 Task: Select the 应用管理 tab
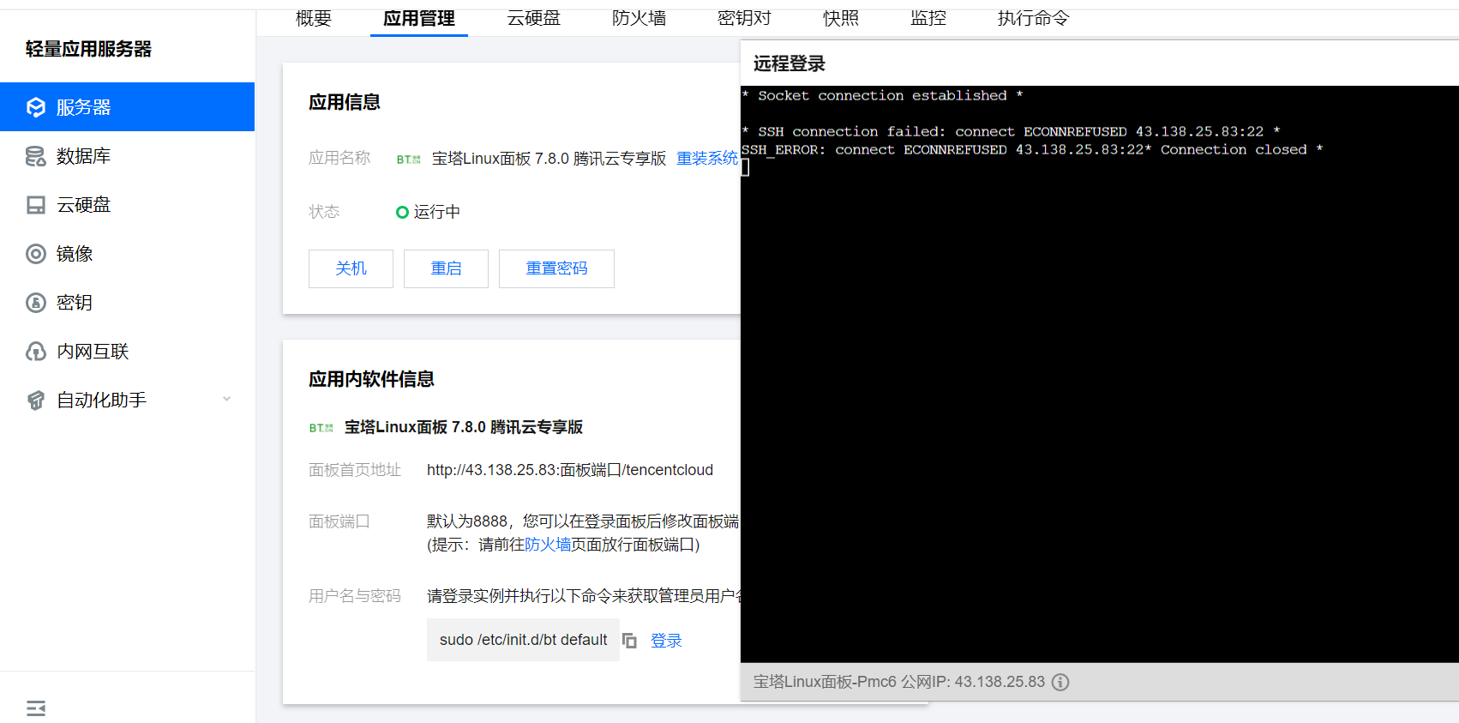418,18
